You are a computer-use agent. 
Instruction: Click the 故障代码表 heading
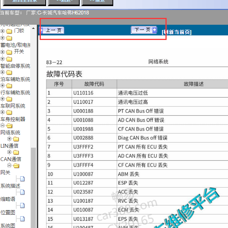pos(64,74)
